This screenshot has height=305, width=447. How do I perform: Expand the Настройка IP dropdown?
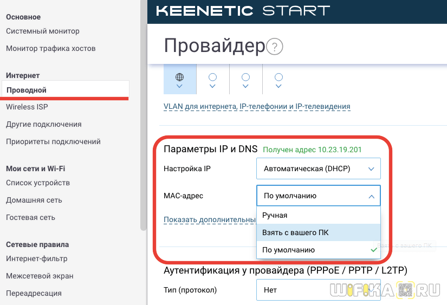[318, 168]
